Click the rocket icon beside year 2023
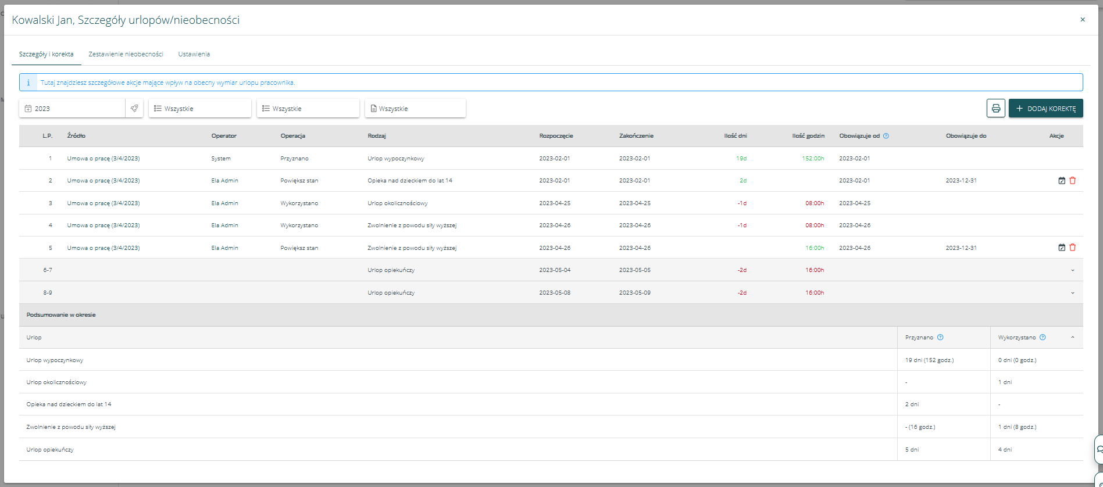1103x487 pixels. [x=134, y=109]
